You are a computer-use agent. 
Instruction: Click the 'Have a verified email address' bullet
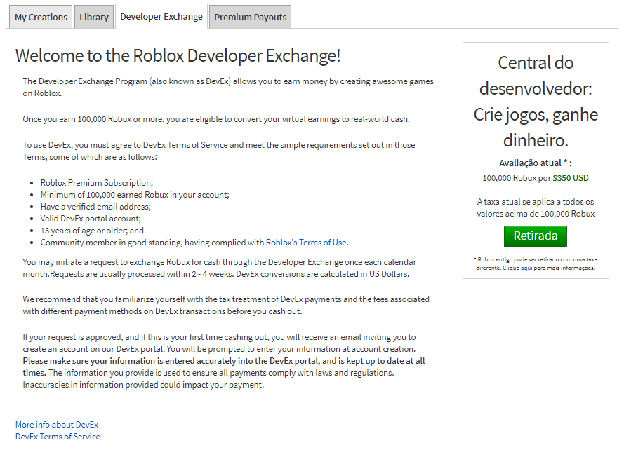coord(95,206)
